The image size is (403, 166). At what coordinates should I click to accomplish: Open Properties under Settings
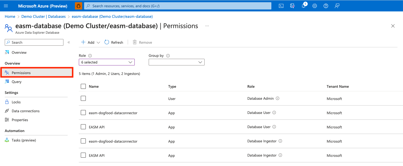coord(19,120)
